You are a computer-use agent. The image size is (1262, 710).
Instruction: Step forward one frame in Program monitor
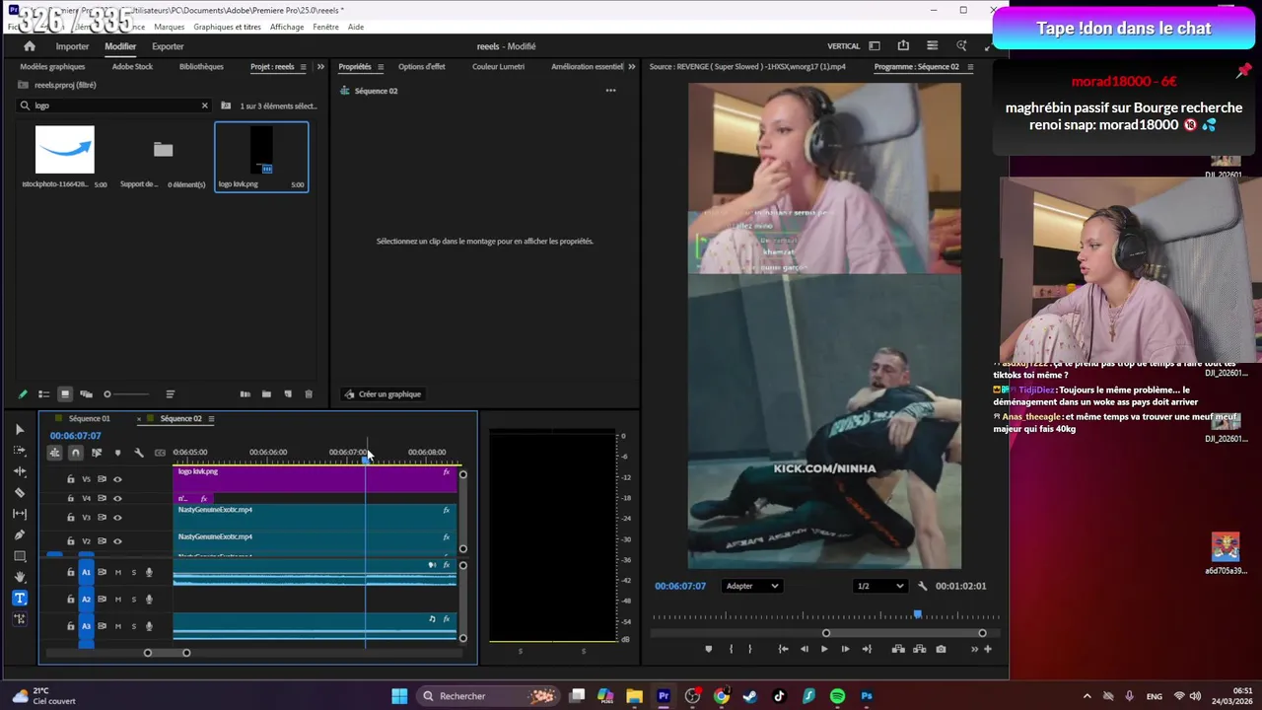point(845,649)
